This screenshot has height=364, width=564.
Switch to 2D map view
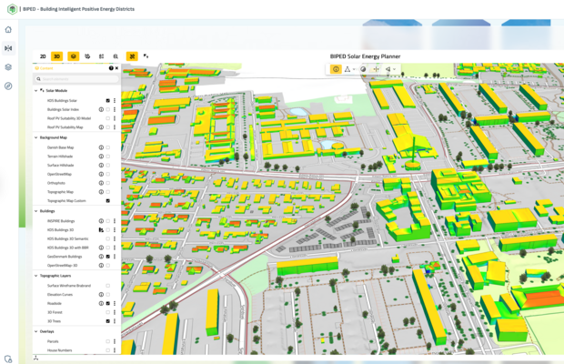(x=43, y=56)
